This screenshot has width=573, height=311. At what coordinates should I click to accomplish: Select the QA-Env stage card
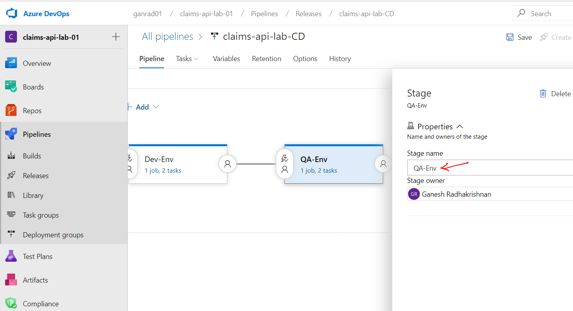tap(334, 164)
